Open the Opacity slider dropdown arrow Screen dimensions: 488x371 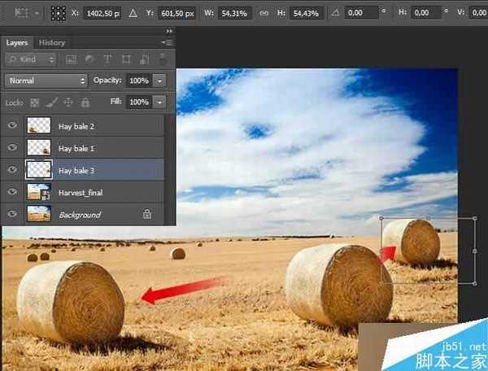click(159, 81)
